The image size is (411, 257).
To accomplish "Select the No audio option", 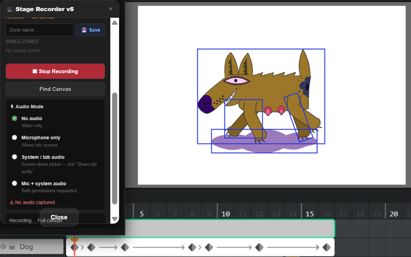I will coord(15,118).
